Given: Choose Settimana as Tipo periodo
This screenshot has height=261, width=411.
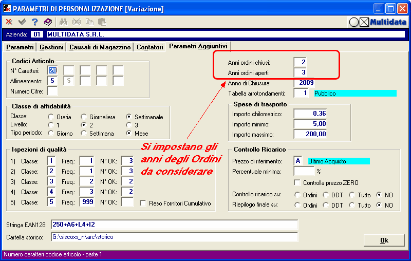Looking at the screenshot, I should (x=84, y=134).
